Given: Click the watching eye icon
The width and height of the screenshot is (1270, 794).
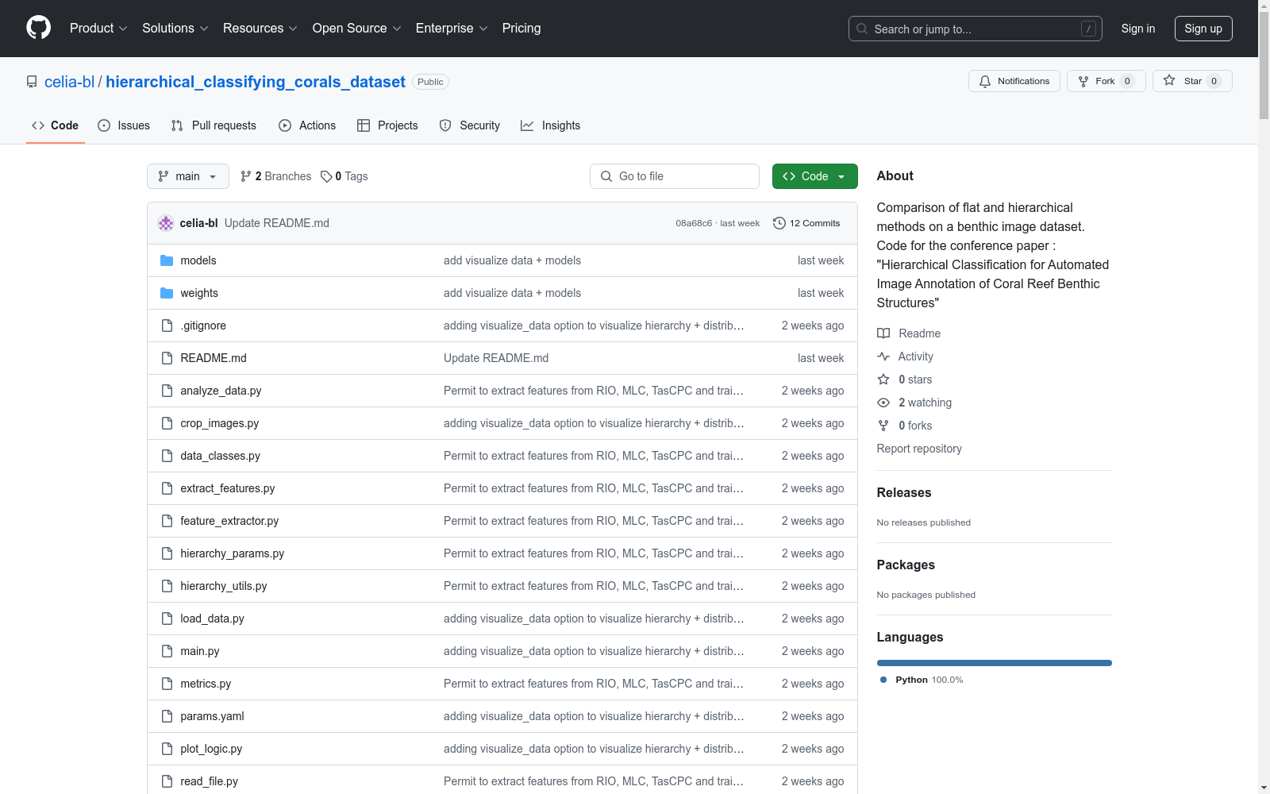Looking at the screenshot, I should [x=883, y=403].
